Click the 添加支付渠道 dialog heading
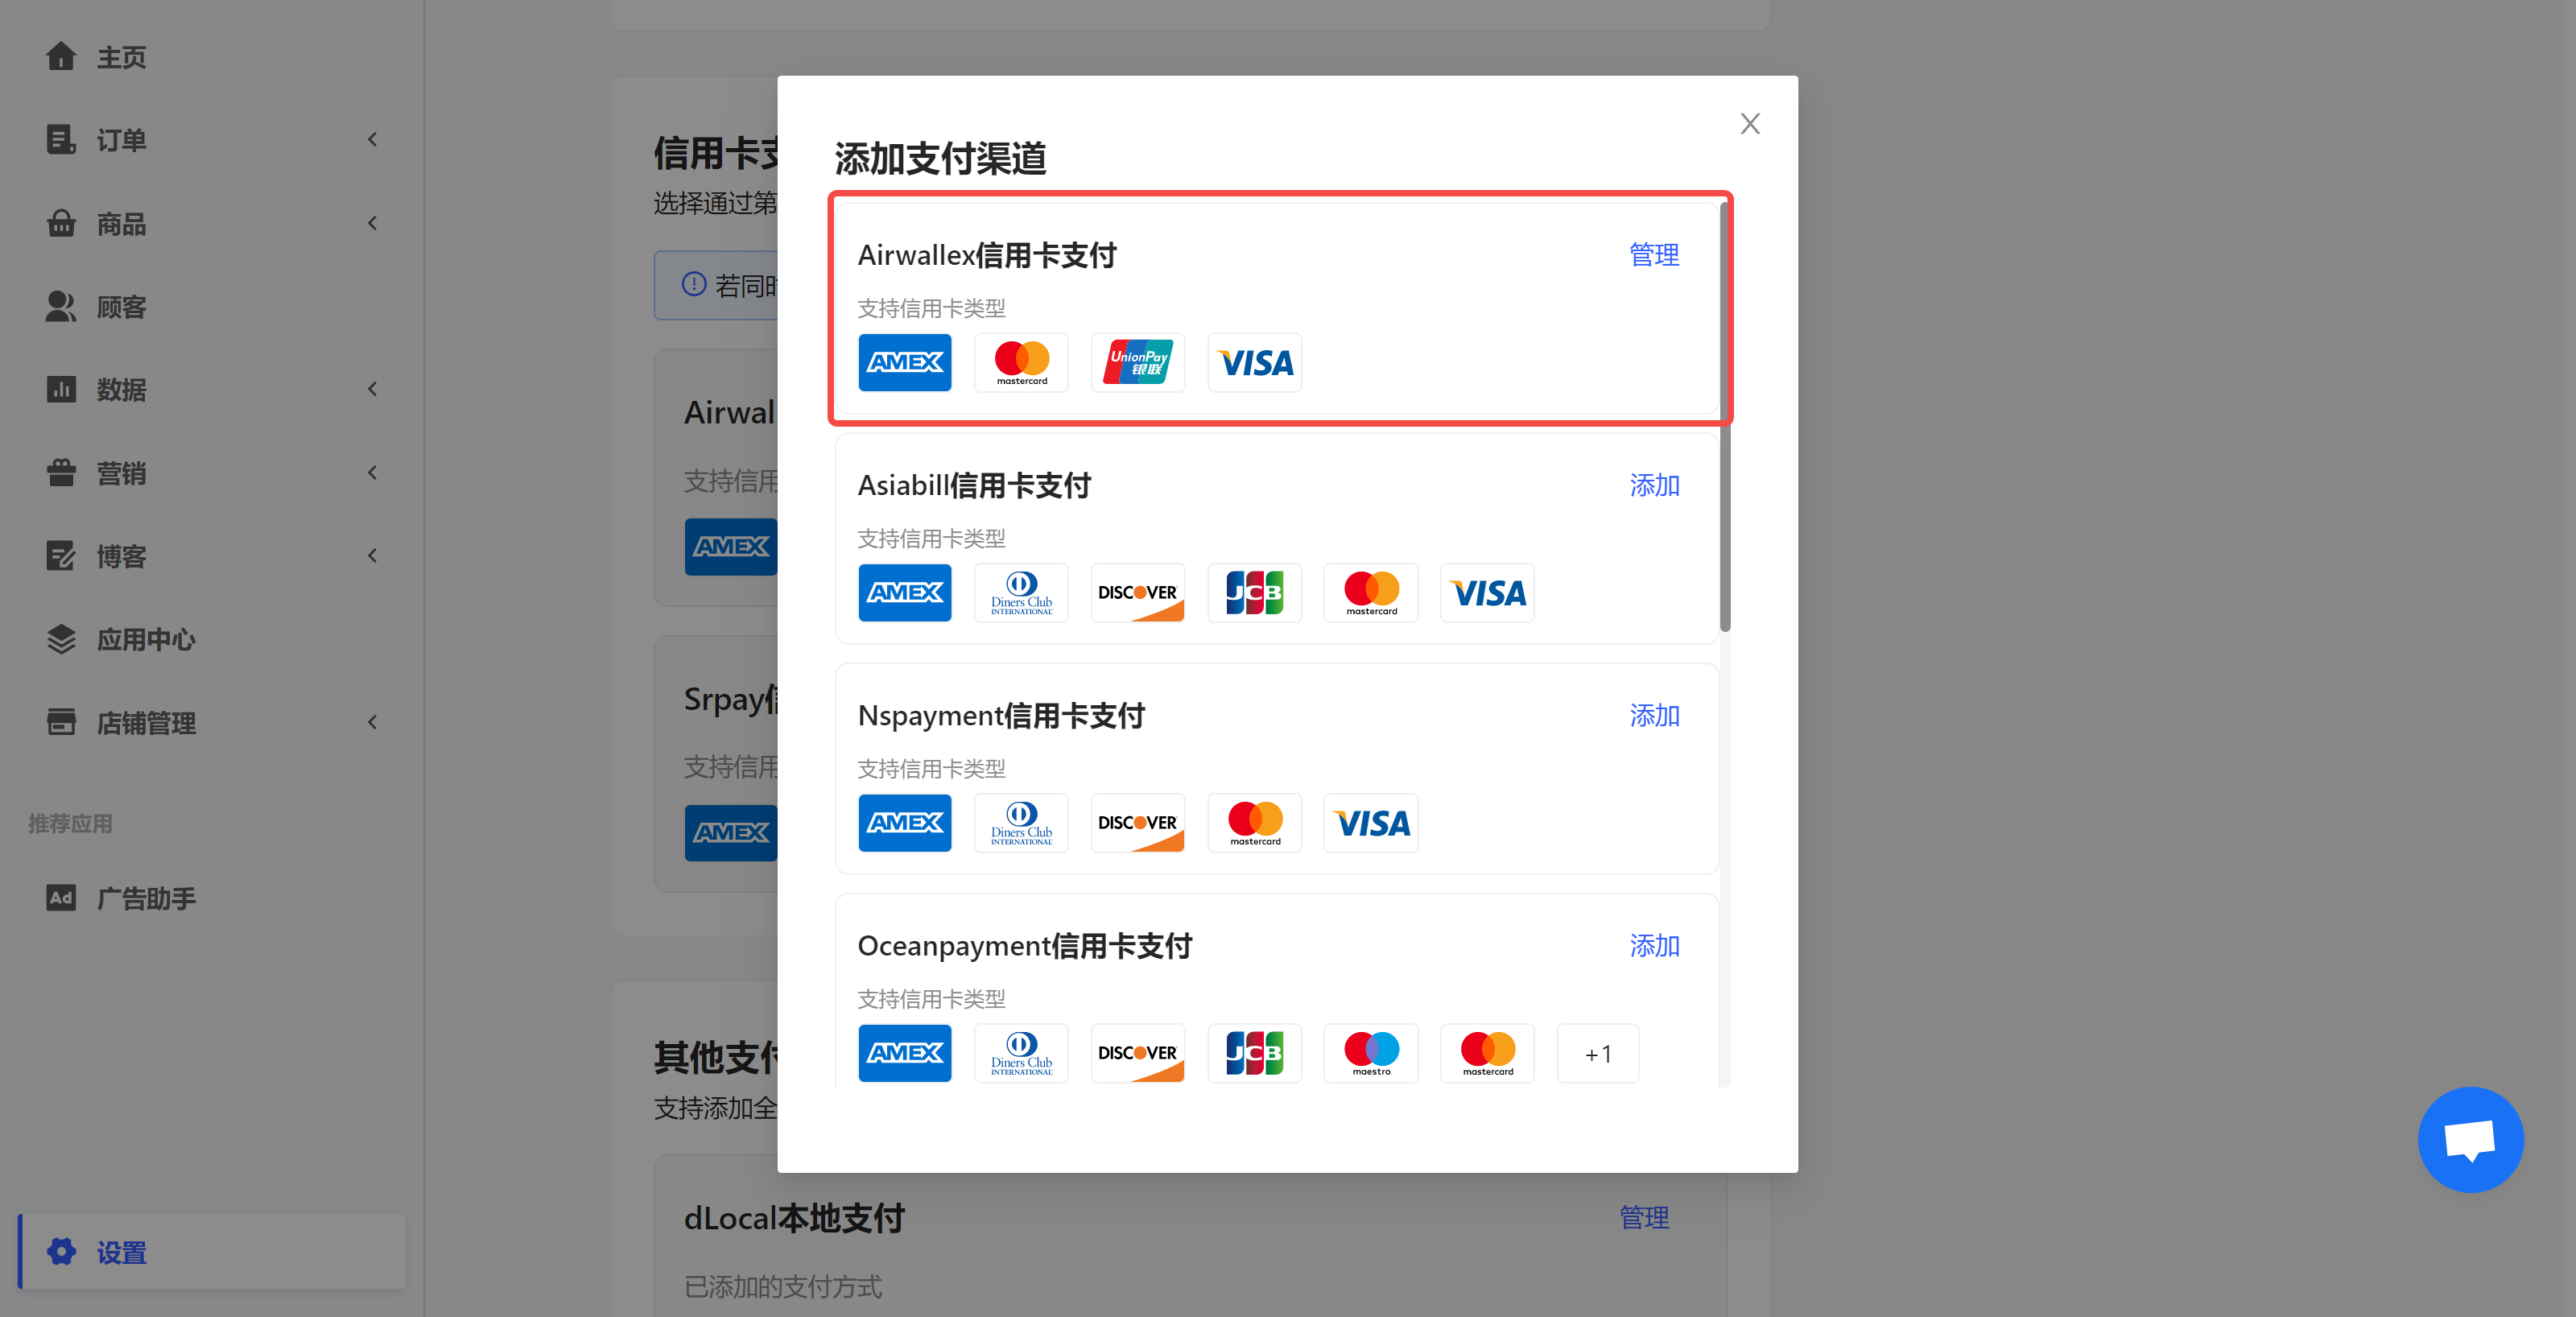 940,158
